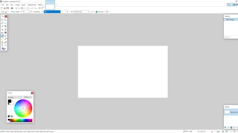Screen dimensions: 238x133
Task: Duplicate the layer in Layers panel
Action: tap(231, 128)
